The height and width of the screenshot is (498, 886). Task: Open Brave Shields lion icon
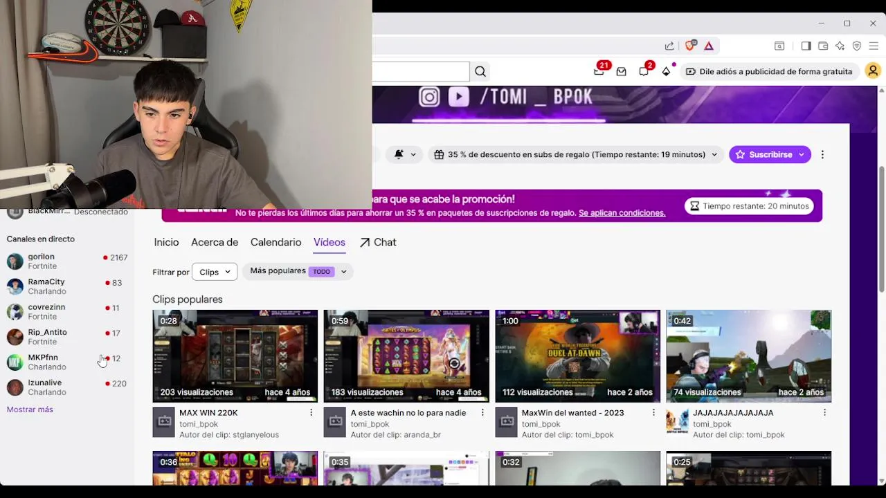click(689, 46)
